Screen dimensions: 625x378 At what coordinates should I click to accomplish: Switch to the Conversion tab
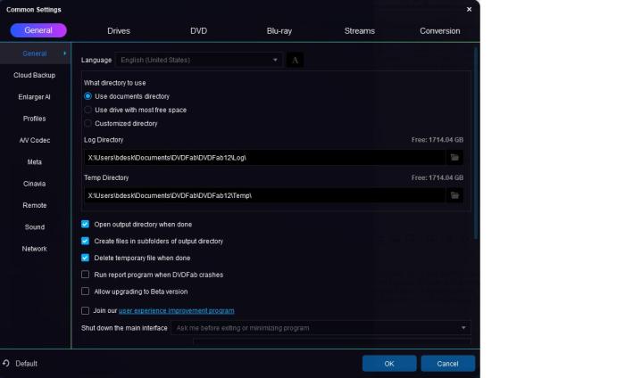click(439, 30)
